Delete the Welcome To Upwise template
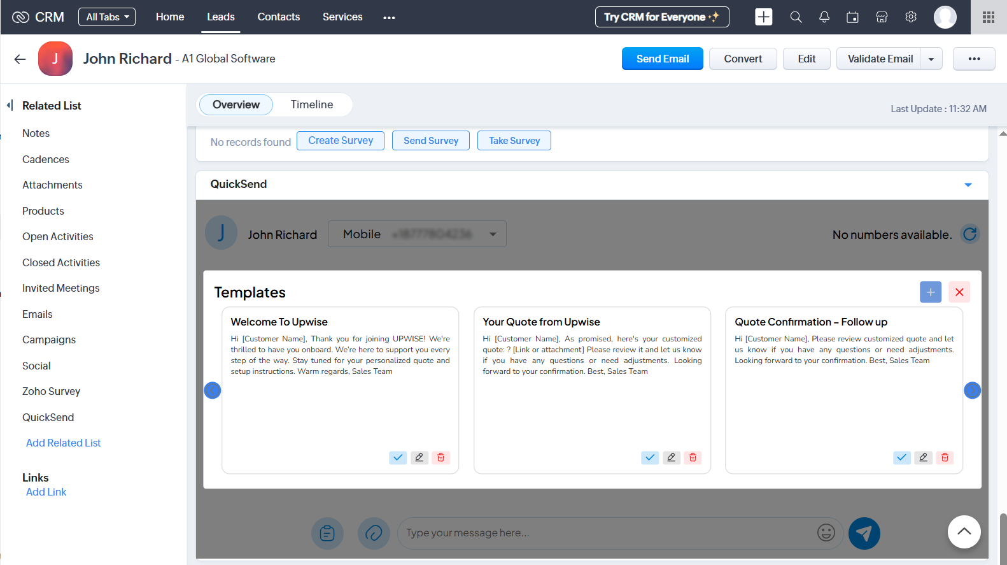Screen dimensions: 1007x565 click(x=441, y=457)
